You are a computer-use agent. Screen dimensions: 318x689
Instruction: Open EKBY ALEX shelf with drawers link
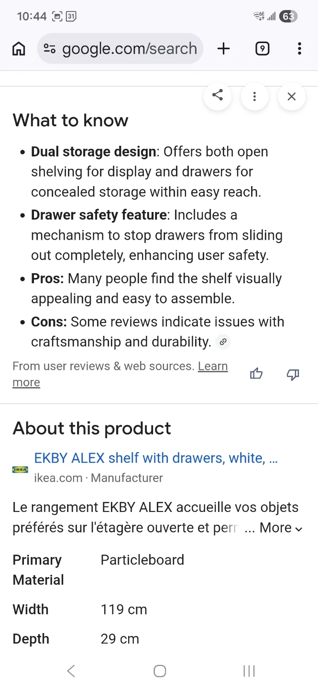[x=156, y=458]
